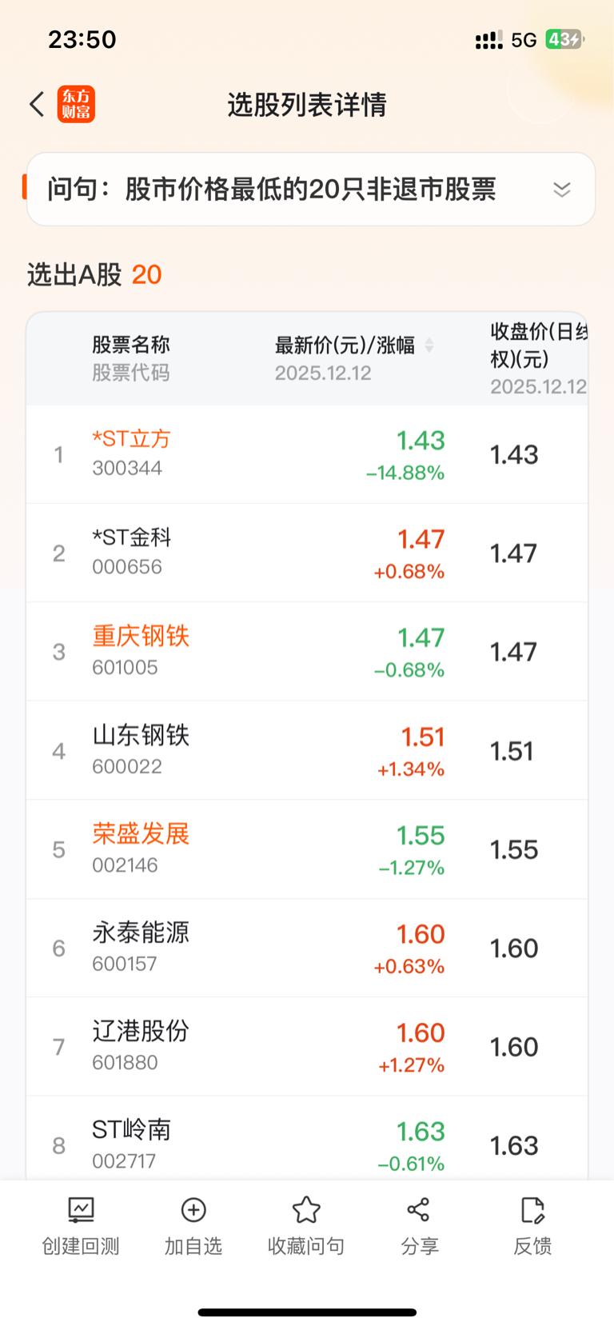Expand the 问句 query box chevron
614x1330 pixels.
(562, 190)
